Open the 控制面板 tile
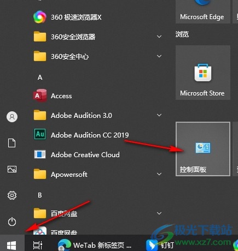Image resolution: width=238 pixels, height=251 pixels. [x=203, y=149]
